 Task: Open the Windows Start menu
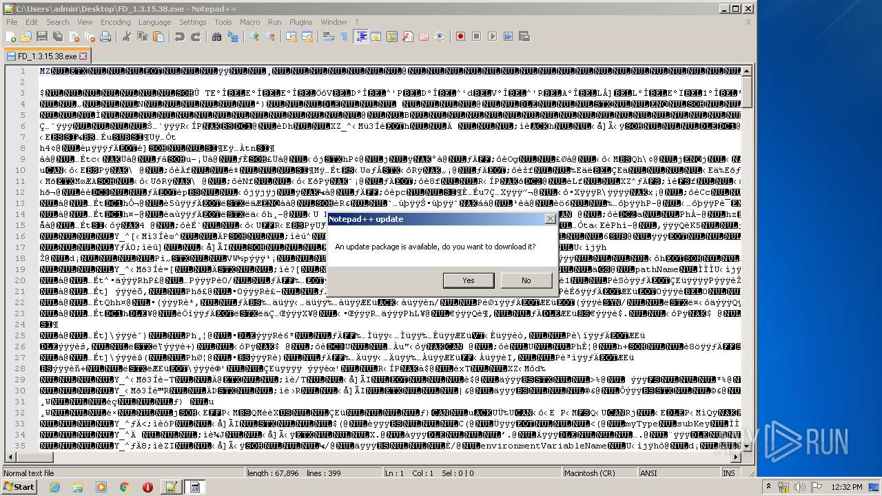(19, 487)
